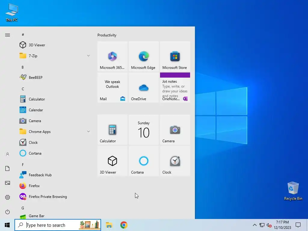Open the 3D Viewer tile
308x231 pixels.
pyautogui.click(x=112, y=161)
